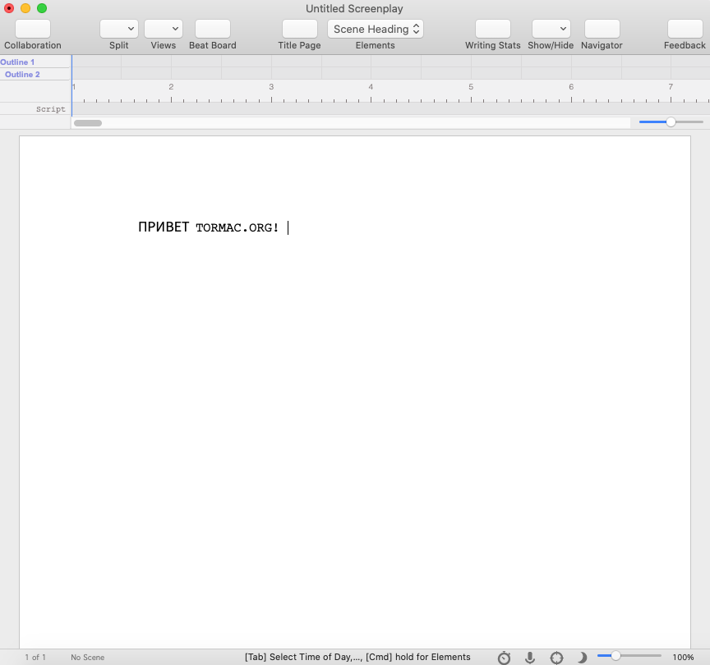Viewport: 710px width, 665px height.
Task: Toggle night mode with moon icon
Action: tap(582, 658)
